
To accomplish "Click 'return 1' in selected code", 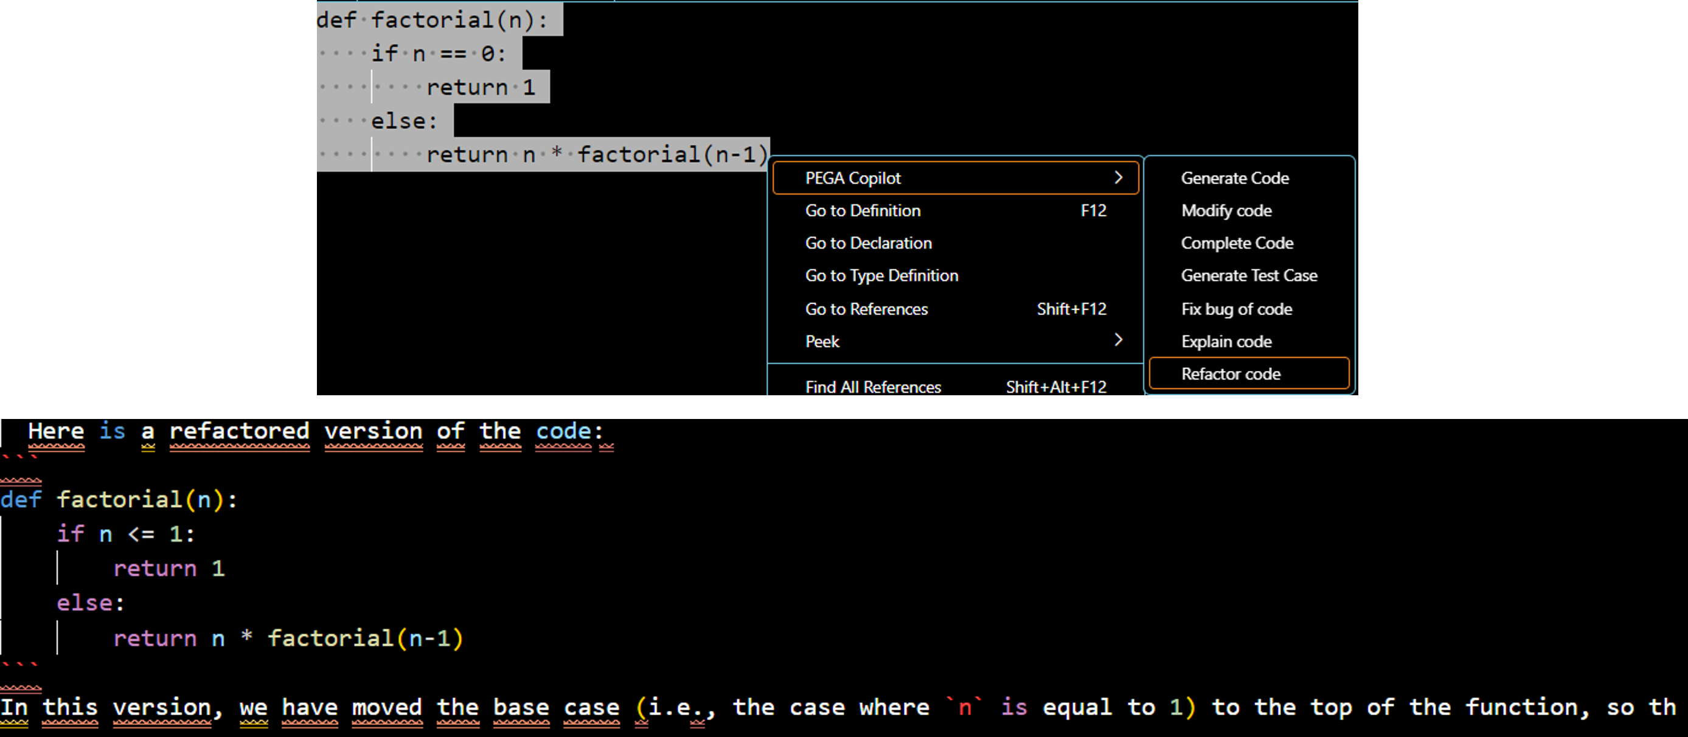I will click(481, 87).
